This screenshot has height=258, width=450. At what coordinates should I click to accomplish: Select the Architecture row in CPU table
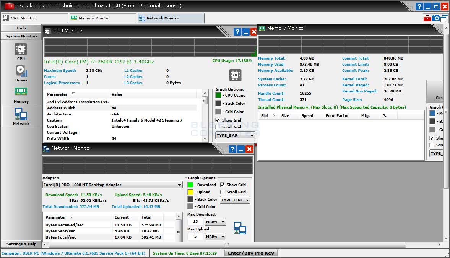coord(122,114)
